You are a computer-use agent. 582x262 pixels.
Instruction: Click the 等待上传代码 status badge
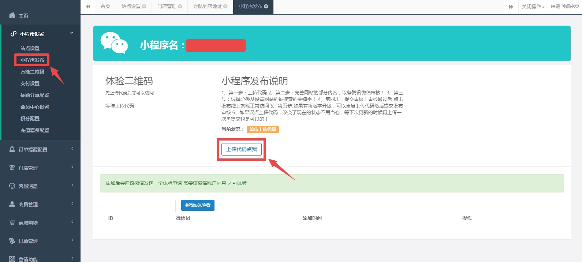pyautogui.click(x=263, y=130)
